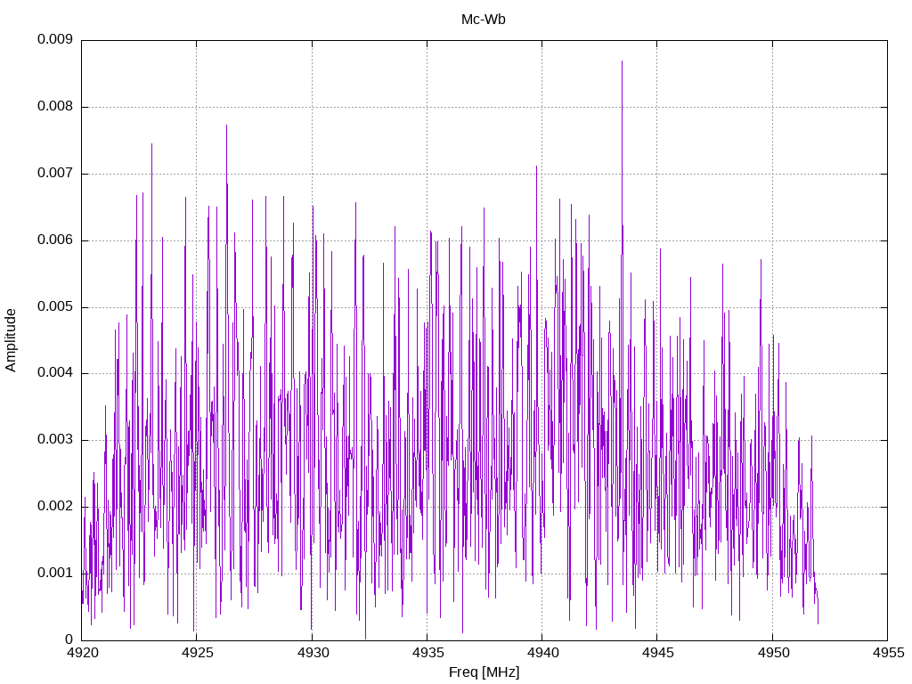
Task: Click the y-axis tick label "0"
Action: click(69, 639)
